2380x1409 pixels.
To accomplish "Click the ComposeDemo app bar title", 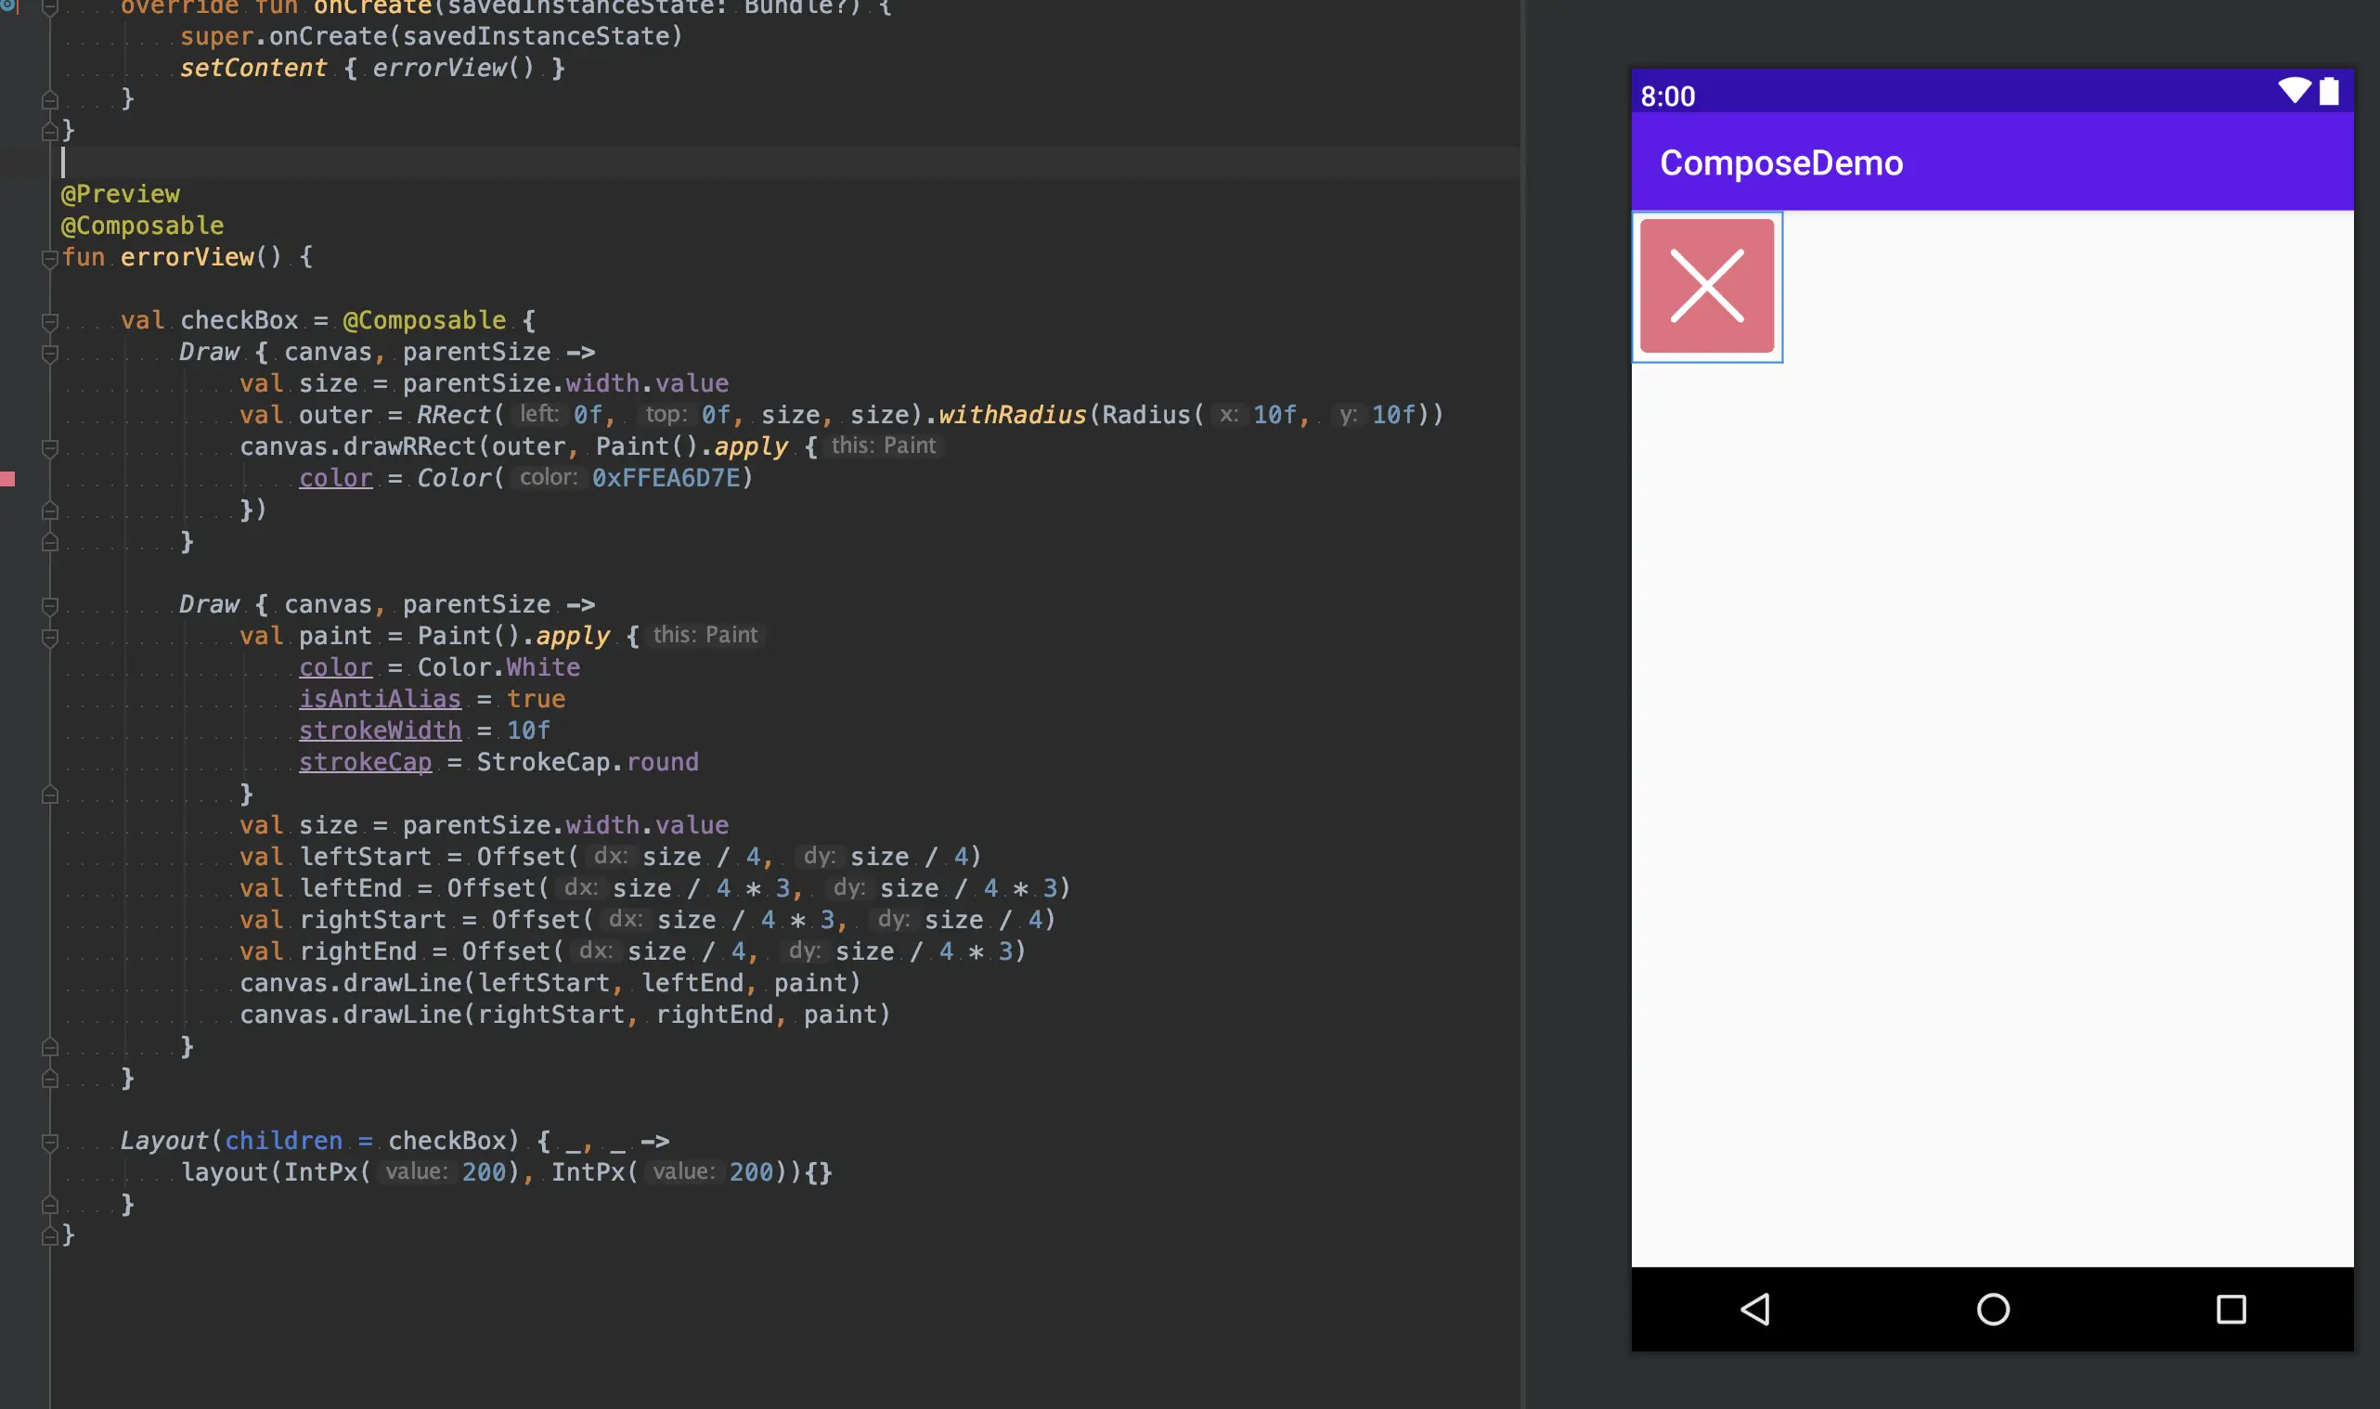I will pos(1780,163).
